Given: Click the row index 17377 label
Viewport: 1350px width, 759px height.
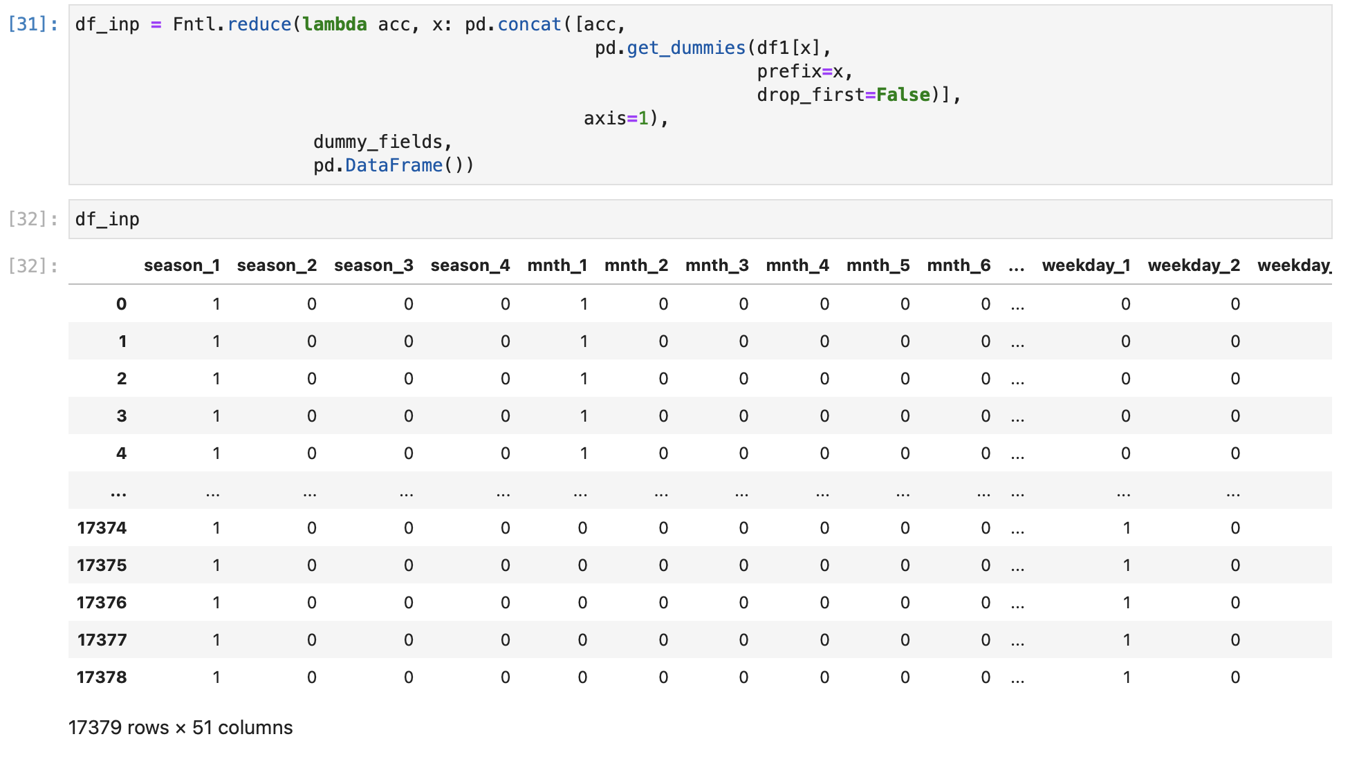Looking at the screenshot, I should pyautogui.click(x=102, y=640).
